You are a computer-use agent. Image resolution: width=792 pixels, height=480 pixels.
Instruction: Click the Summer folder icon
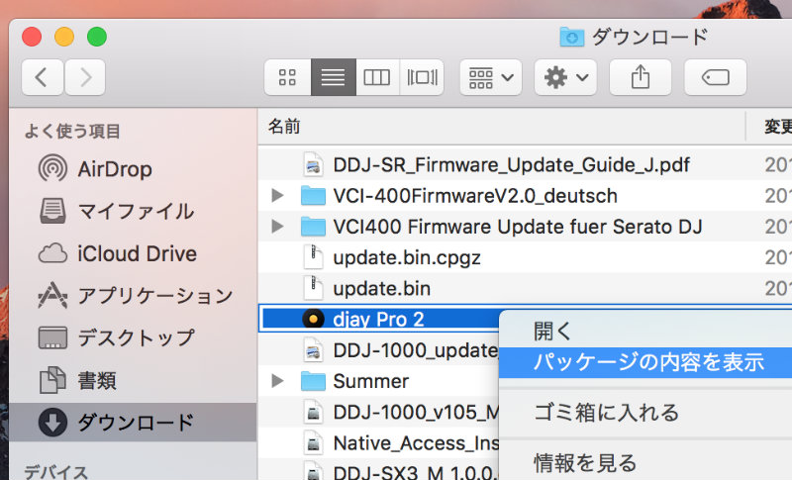pos(313,382)
